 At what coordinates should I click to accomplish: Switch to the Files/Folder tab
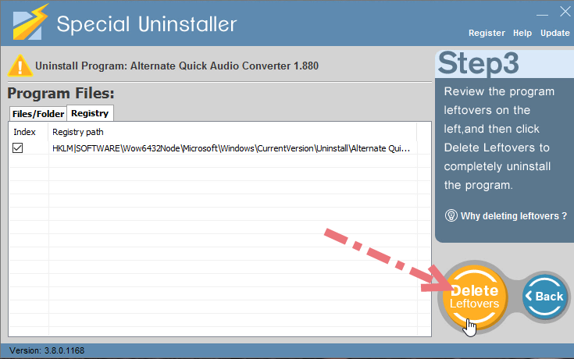coord(38,114)
